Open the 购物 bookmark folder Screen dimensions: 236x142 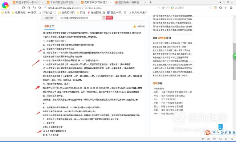pos(5,13)
